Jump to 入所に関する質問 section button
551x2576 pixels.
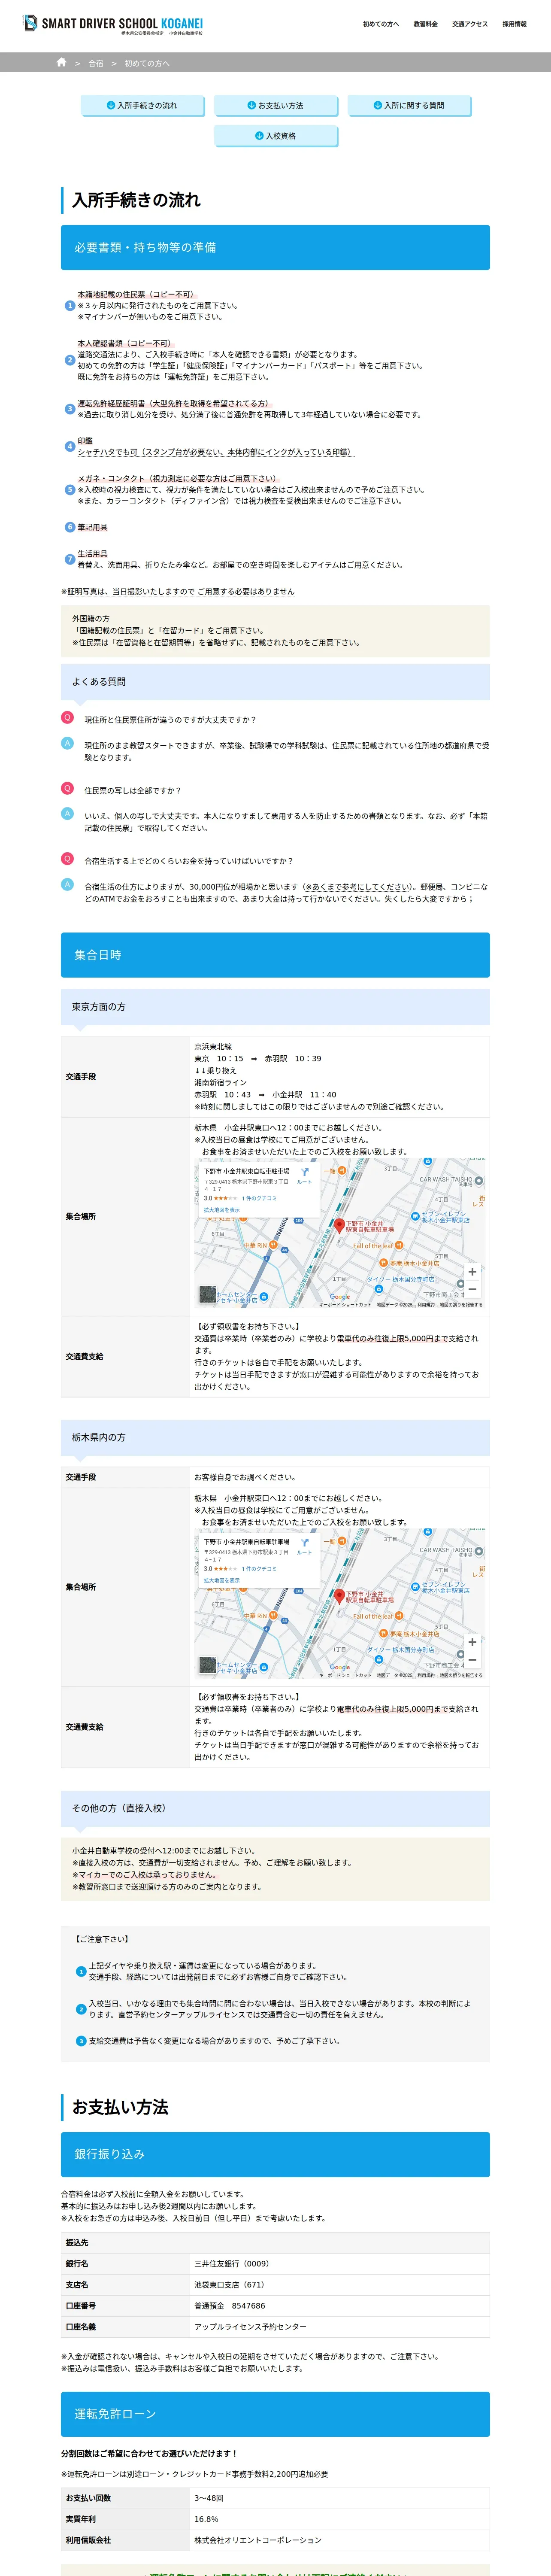[408, 105]
